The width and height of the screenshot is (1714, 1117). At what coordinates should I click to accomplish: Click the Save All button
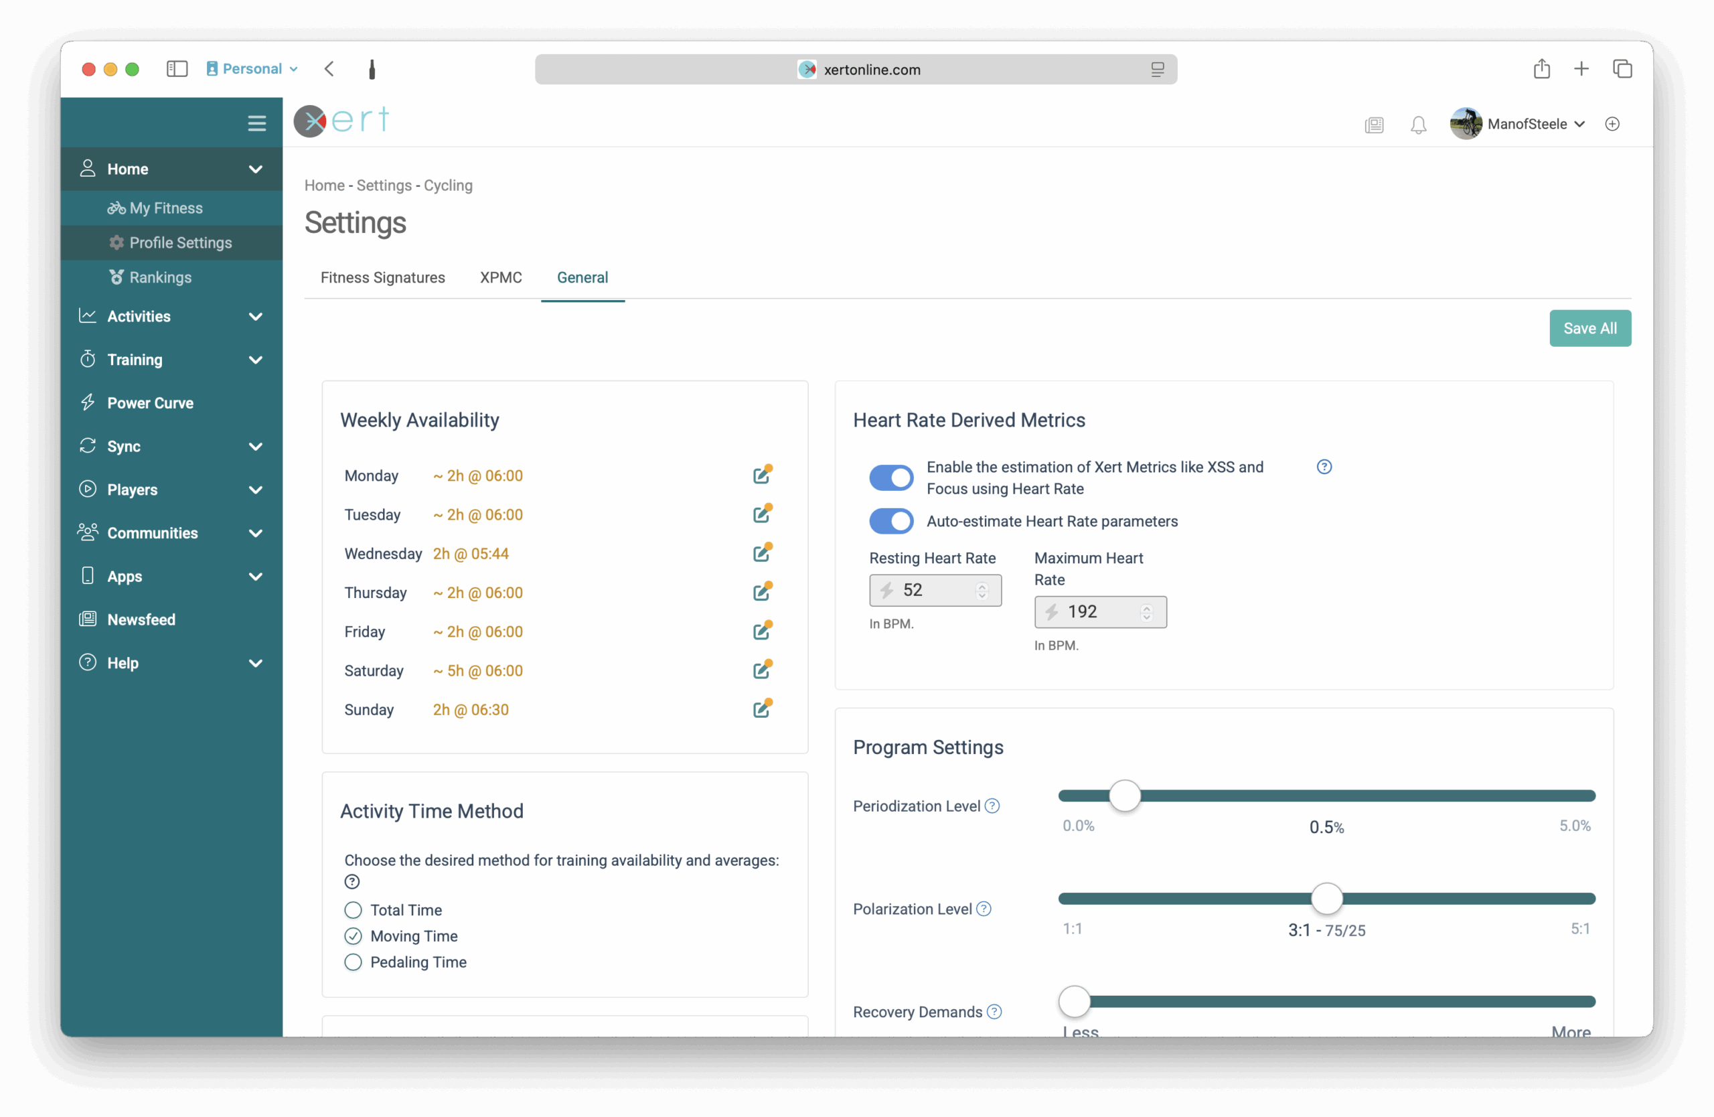coord(1589,328)
